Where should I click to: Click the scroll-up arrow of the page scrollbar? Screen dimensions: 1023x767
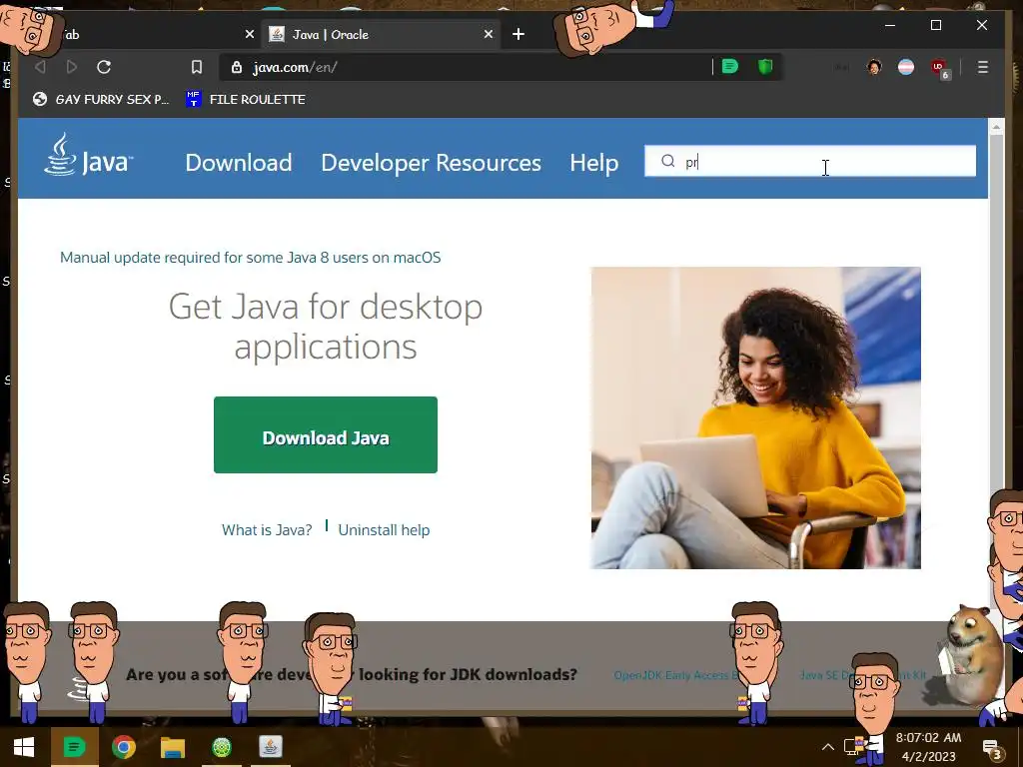point(996,127)
